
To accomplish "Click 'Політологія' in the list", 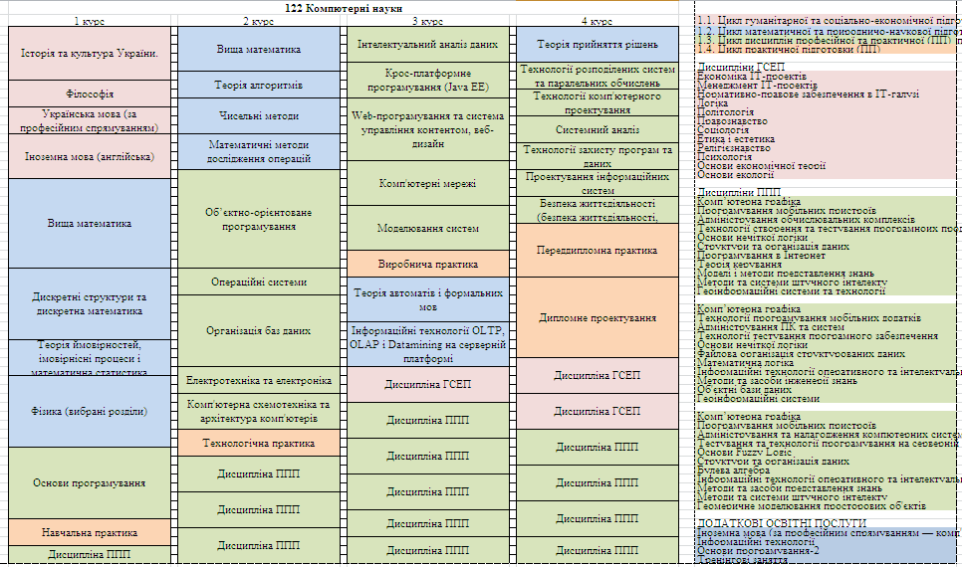I will point(725,112).
